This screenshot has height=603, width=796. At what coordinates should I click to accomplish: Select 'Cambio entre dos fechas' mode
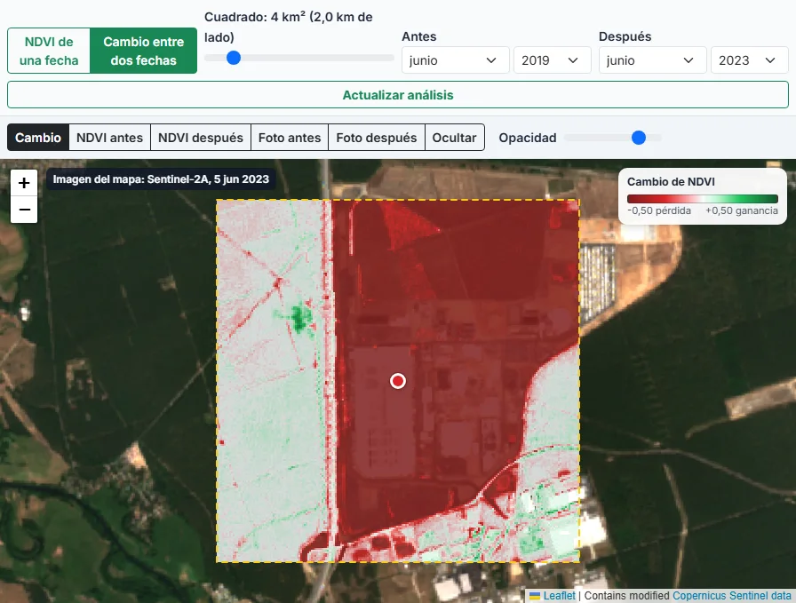[x=144, y=51]
